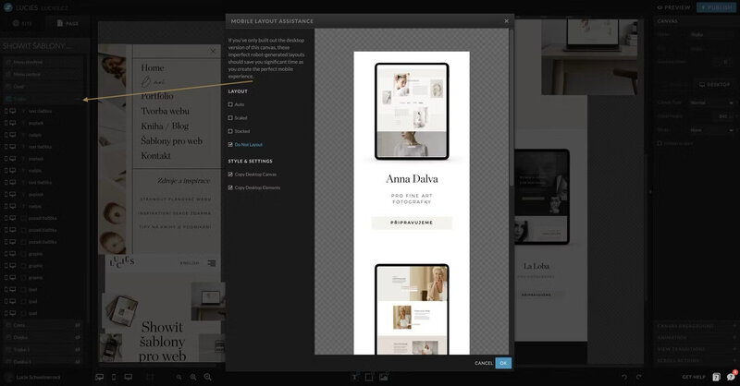Click the Publish button
This screenshot has width=740, height=386.
[718, 6]
